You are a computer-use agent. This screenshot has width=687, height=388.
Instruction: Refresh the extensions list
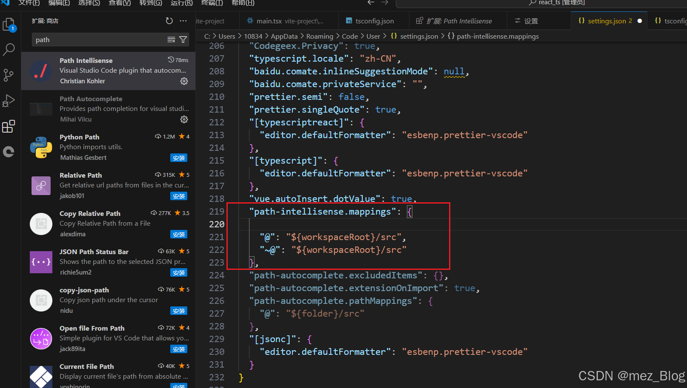coord(169,21)
